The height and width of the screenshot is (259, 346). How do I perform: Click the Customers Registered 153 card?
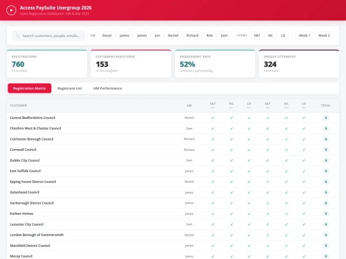131,64
